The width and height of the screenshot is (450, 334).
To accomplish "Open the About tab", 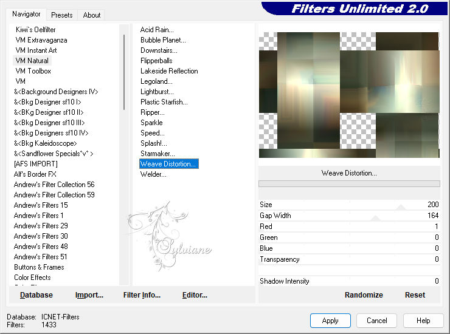I will click(x=92, y=15).
